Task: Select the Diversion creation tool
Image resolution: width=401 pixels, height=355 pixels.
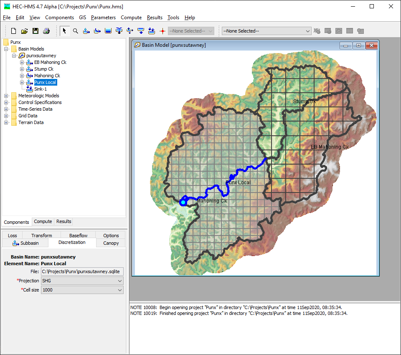Action: point(130,31)
